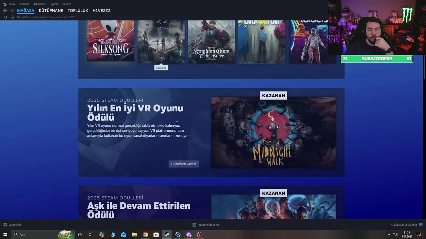This screenshot has width=426, height=239.
Task: Open the Oyunlar menu
Action: pyautogui.click(x=54, y=4)
